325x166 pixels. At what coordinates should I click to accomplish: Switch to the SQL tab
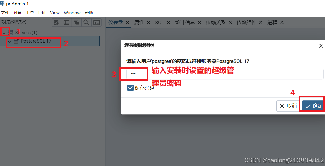160,23
